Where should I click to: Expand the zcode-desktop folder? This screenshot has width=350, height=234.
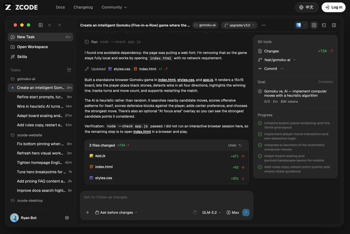pyautogui.click(x=27, y=201)
